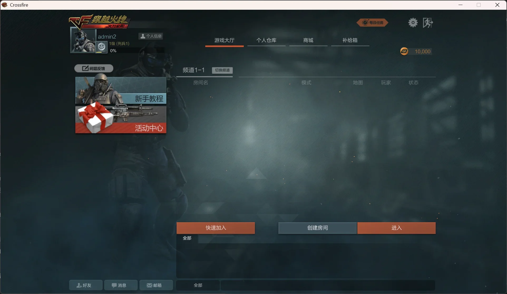Click the exit game running-figure icon

(x=428, y=23)
